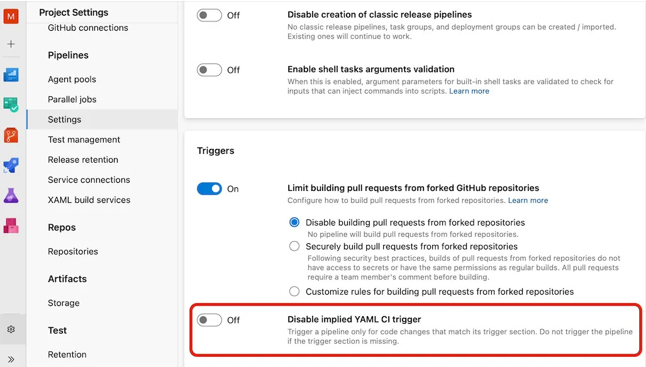Click the Project settings gear

(x=11, y=328)
